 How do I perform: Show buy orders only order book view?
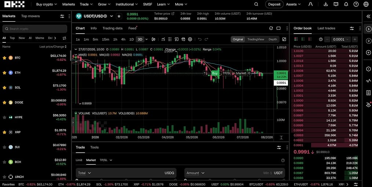point(303,39)
